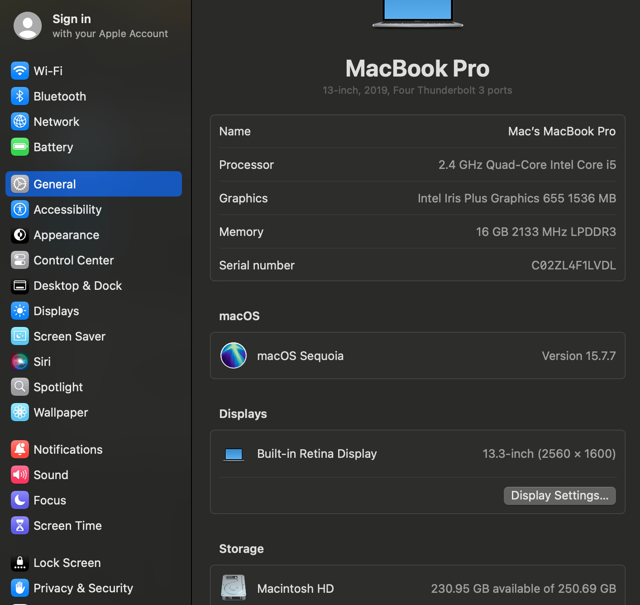Choose Displays from the sidebar

94,311
